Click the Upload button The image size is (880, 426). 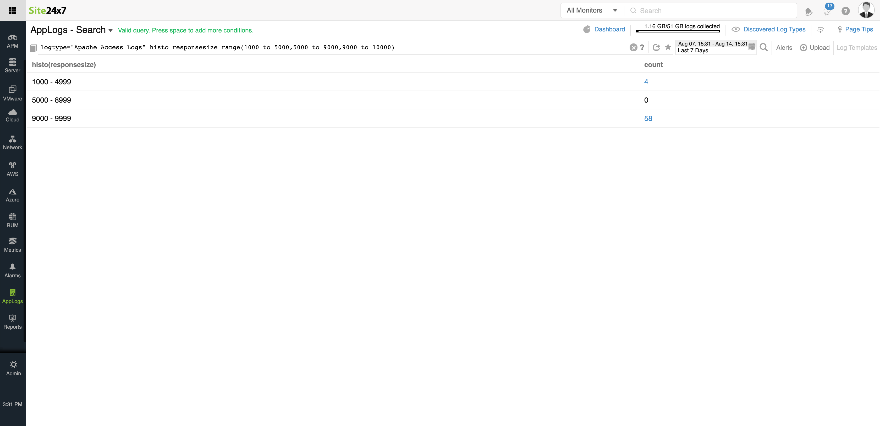815,47
